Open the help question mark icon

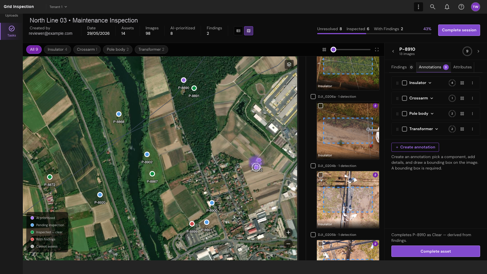461,7
